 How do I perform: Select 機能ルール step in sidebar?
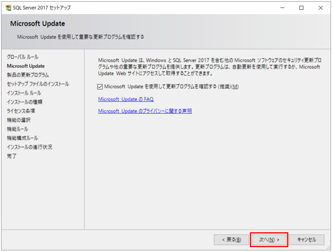point(17,129)
